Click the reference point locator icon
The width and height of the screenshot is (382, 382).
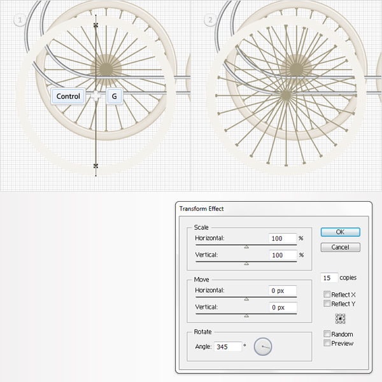click(340, 319)
